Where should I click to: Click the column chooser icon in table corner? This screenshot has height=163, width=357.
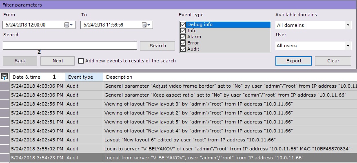coord(5,77)
